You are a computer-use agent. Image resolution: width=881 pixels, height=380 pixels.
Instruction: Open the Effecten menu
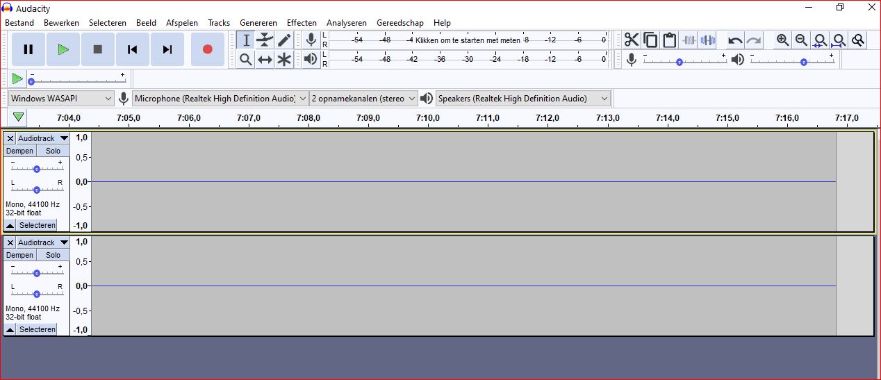point(302,23)
